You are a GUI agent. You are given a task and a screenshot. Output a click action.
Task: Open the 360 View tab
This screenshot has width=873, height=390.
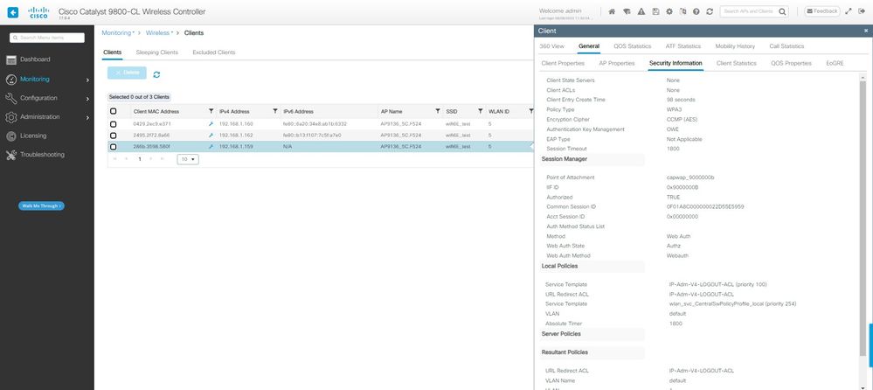[x=552, y=46]
